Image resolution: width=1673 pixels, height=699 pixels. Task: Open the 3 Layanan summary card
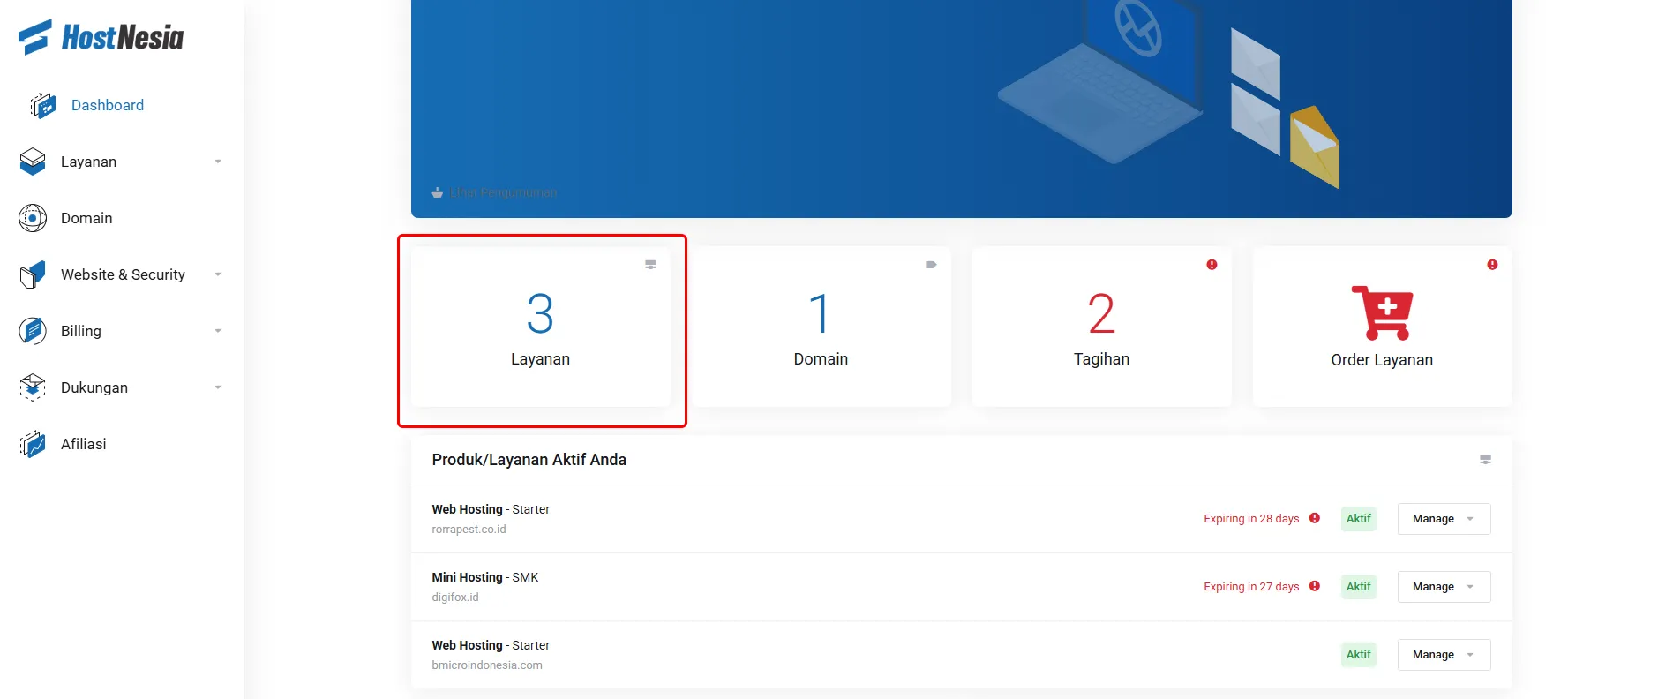tap(540, 327)
